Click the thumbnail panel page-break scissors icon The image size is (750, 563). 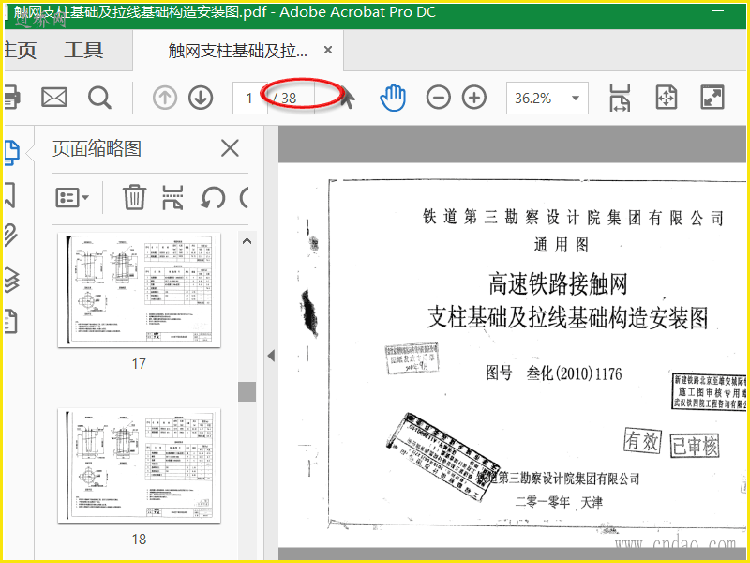pos(172,197)
